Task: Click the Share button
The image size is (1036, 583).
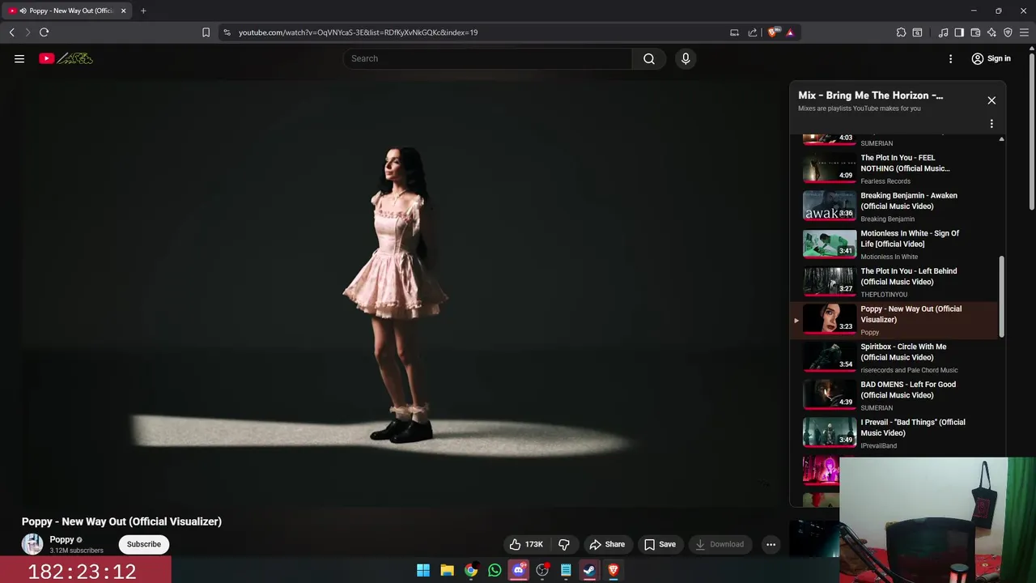Action: (x=607, y=544)
